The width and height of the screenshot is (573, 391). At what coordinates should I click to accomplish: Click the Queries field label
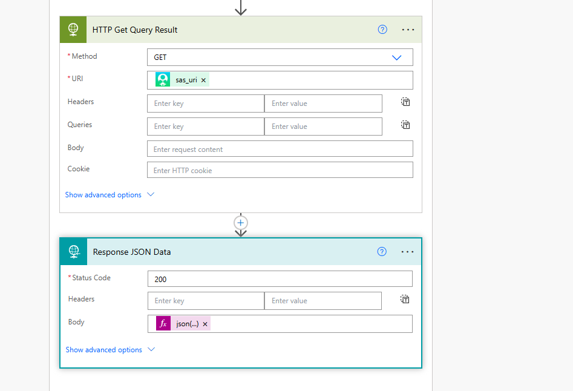(x=80, y=125)
